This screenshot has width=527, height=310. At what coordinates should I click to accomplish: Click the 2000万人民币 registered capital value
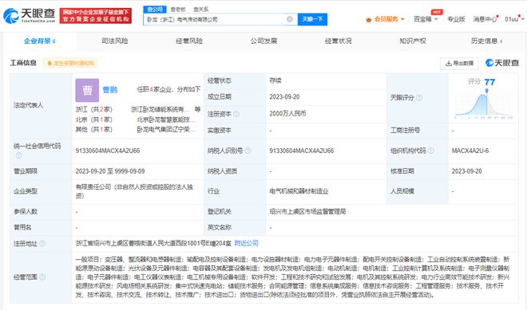pyautogui.click(x=287, y=113)
